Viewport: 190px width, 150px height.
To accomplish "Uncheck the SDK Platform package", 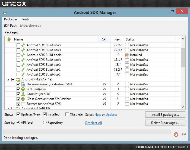I will [18, 89].
